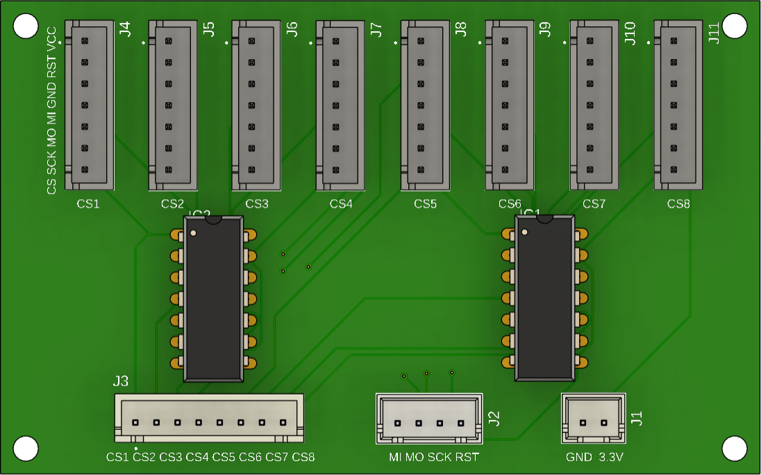Click the mounting hole next to VCC label
The image size is (761, 475).
click(26, 26)
